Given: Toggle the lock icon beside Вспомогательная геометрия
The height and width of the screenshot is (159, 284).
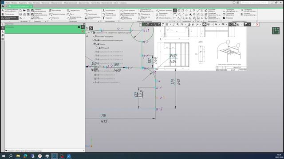Looking at the screenshot, I should point(98,40).
